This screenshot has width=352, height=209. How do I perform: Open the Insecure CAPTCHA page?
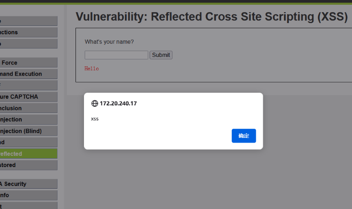pos(28,97)
